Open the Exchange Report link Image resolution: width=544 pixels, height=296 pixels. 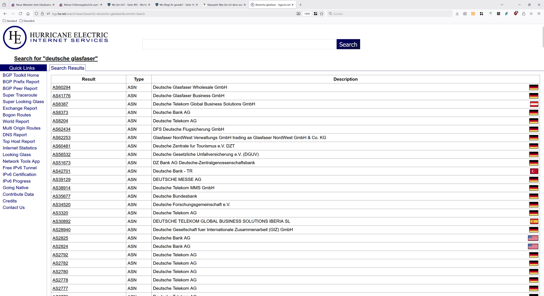click(x=20, y=108)
